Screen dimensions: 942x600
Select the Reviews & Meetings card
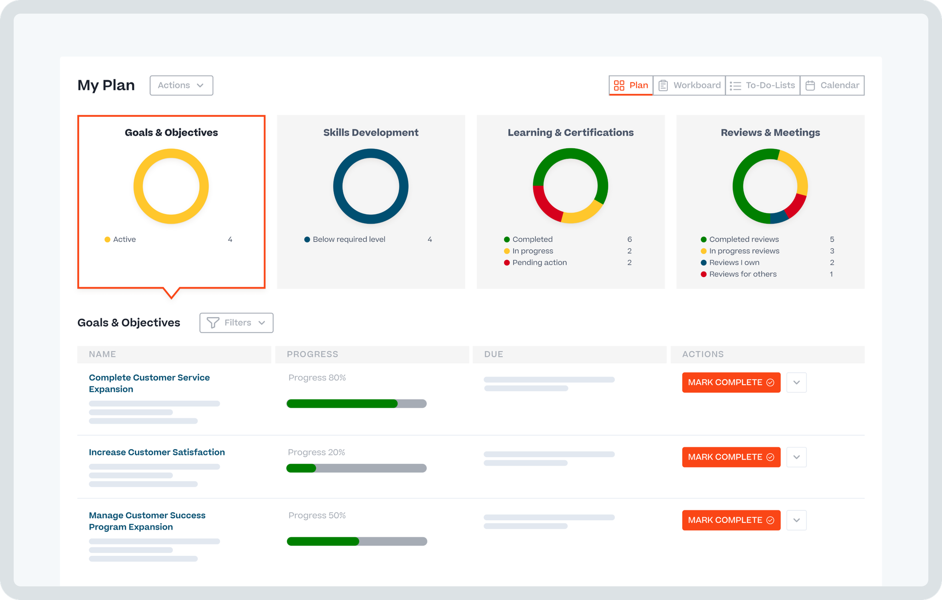(x=770, y=202)
